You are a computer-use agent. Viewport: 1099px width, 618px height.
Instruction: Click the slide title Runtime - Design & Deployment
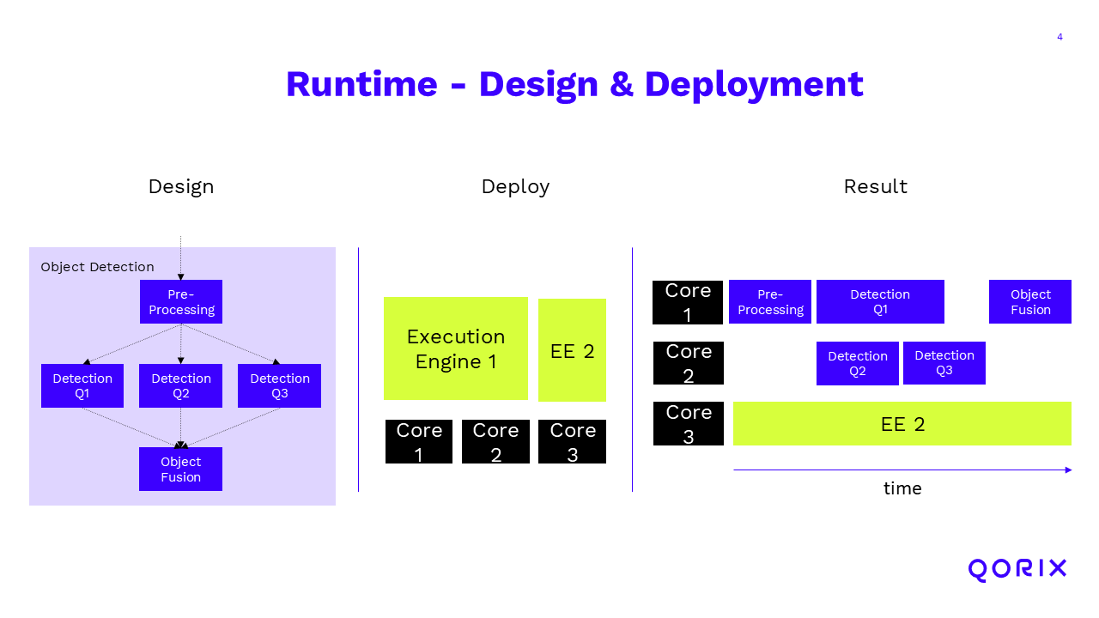tap(574, 84)
